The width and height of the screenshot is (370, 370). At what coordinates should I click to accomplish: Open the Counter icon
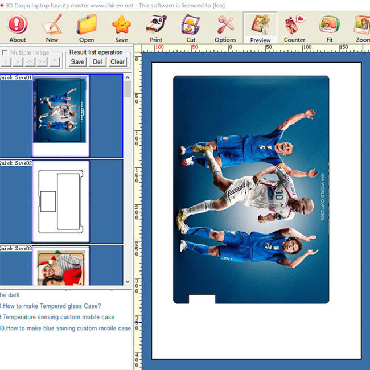(x=294, y=28)
